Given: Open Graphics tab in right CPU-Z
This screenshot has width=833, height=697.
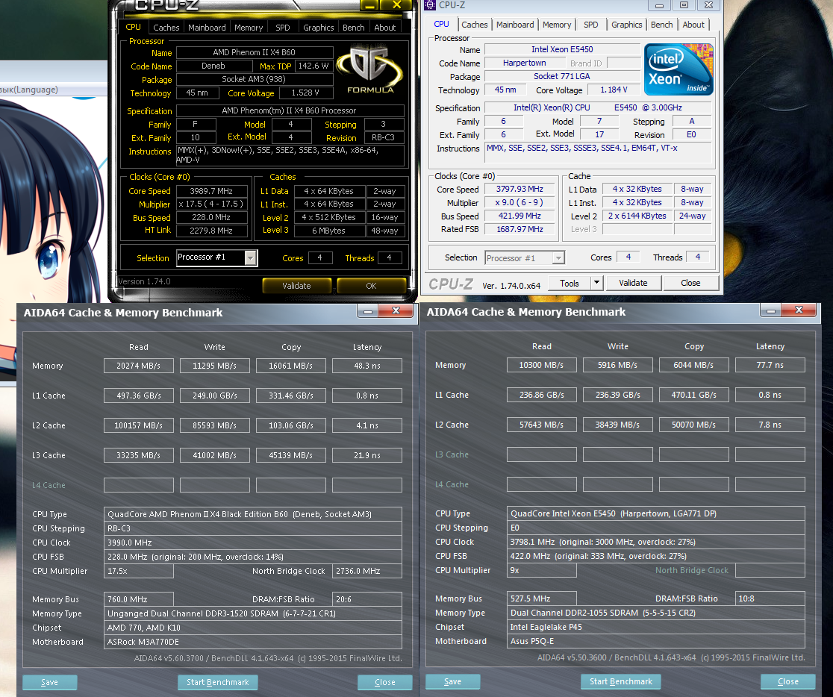Looking at the screenshot, I should [626, 25].
